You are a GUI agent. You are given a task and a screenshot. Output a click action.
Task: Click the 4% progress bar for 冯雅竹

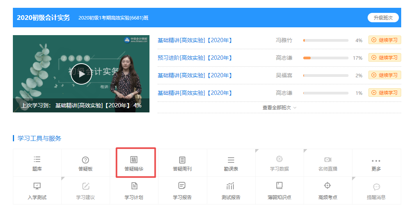326,41
